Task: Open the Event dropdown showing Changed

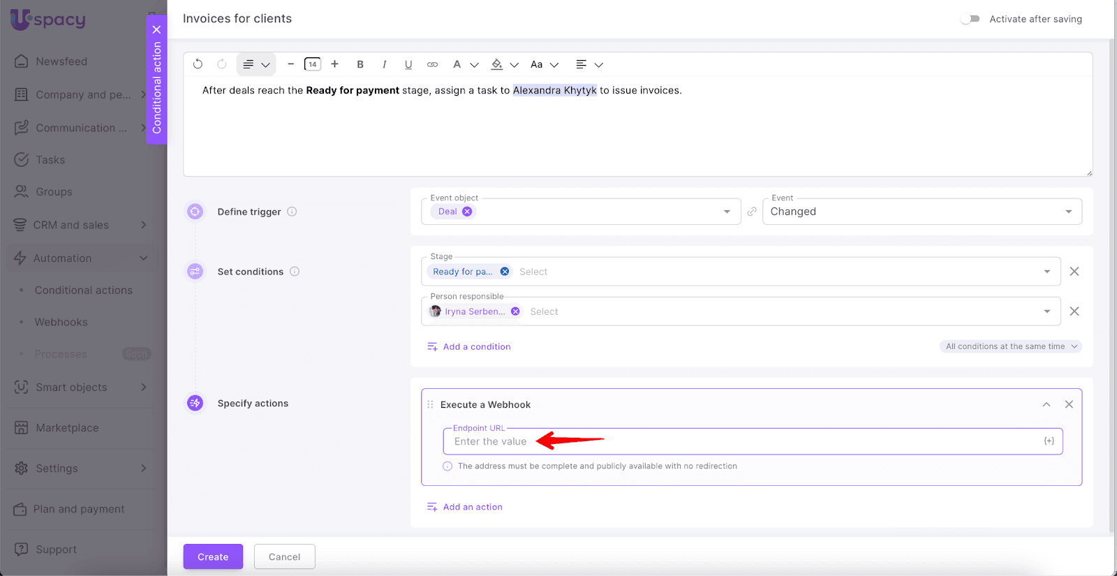Action: coord(922,212)
